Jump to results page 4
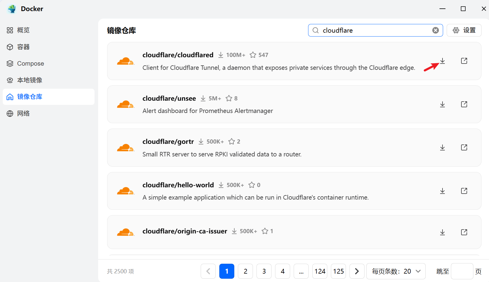The height and width of the screenshot is (282, 489). coord(283,271)
